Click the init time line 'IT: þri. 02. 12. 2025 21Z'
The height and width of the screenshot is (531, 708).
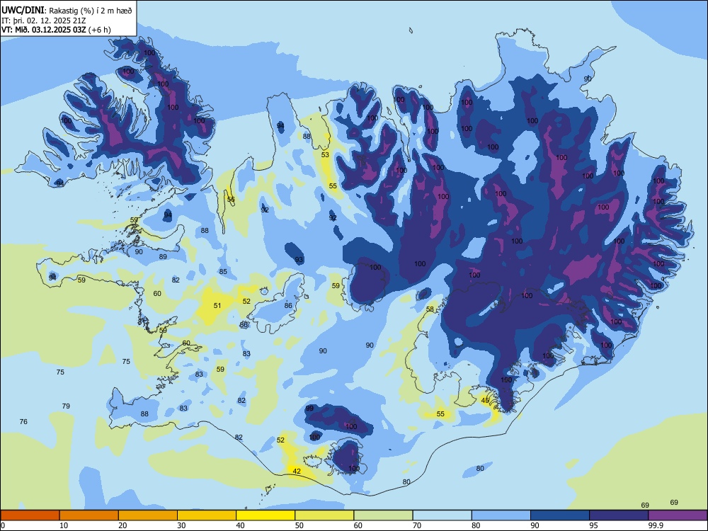pyautogui.click(x=43, y=21)
